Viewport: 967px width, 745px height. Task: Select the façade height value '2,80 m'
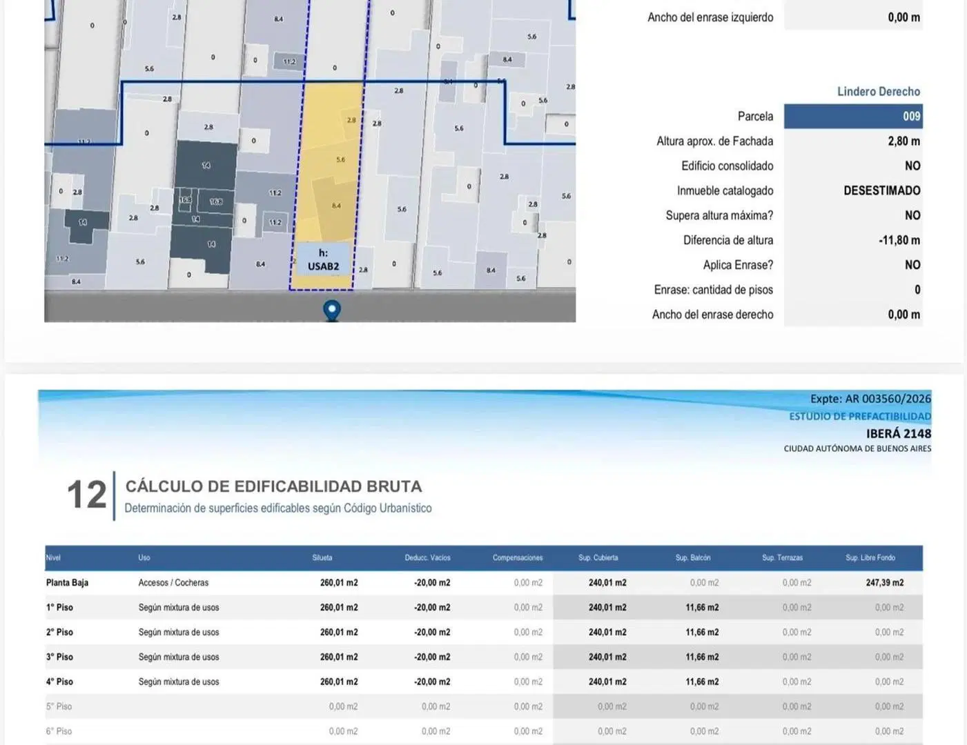click(903, 141)
